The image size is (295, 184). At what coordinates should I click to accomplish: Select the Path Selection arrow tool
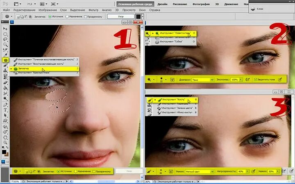pos(5,115)
